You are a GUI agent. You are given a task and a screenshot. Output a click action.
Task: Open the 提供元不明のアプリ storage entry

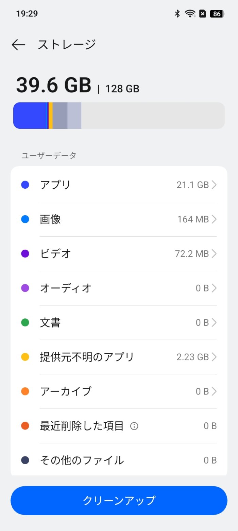click(119, 357)
